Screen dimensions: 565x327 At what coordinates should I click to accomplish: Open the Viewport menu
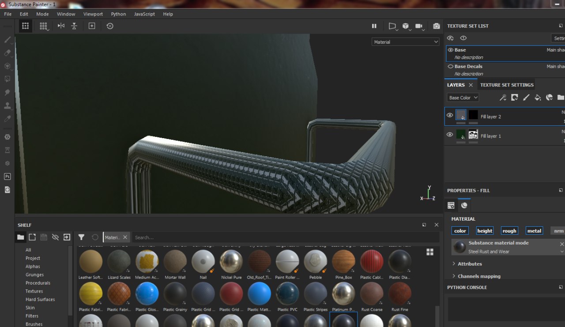coord(93,14)
